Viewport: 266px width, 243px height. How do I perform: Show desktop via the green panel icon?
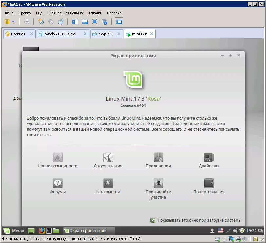[x=31, y=231]
